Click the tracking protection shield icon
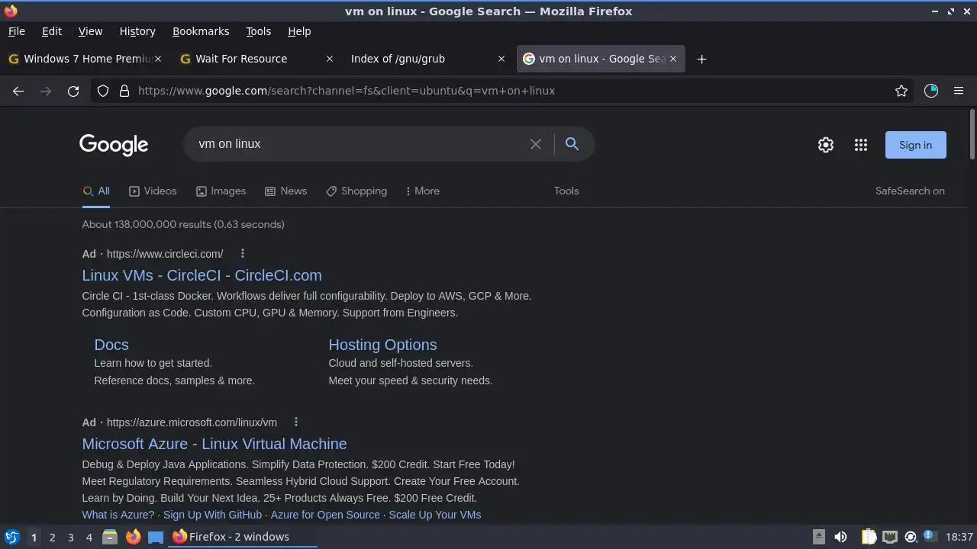977x549 pixels. point(103,91)
